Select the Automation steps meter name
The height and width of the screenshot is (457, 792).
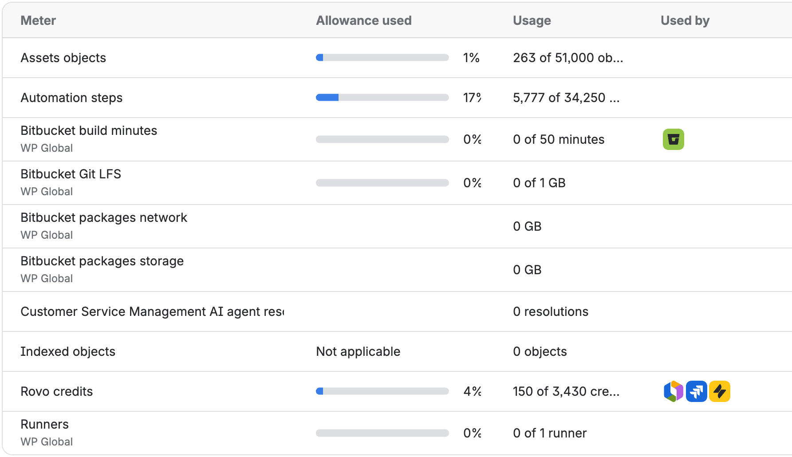coord(71,98)
